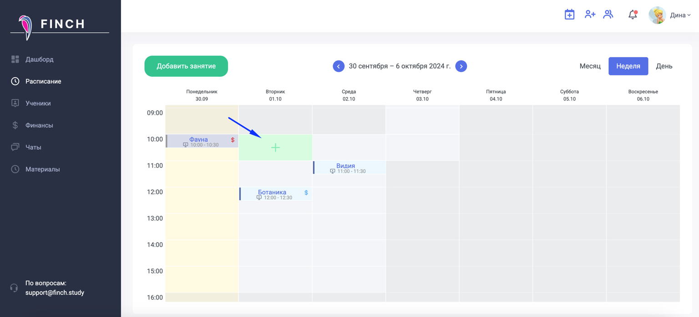The width and height of the screenshot is (699, 317).
Task: Open Финансы in the sidebar
Action: point(39,125)
